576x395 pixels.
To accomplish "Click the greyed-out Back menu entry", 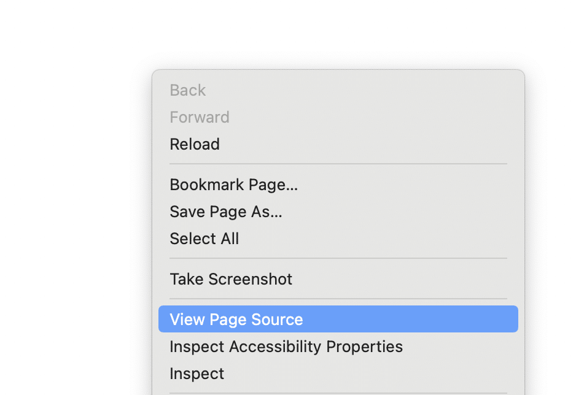I will [x=188, y=90].
